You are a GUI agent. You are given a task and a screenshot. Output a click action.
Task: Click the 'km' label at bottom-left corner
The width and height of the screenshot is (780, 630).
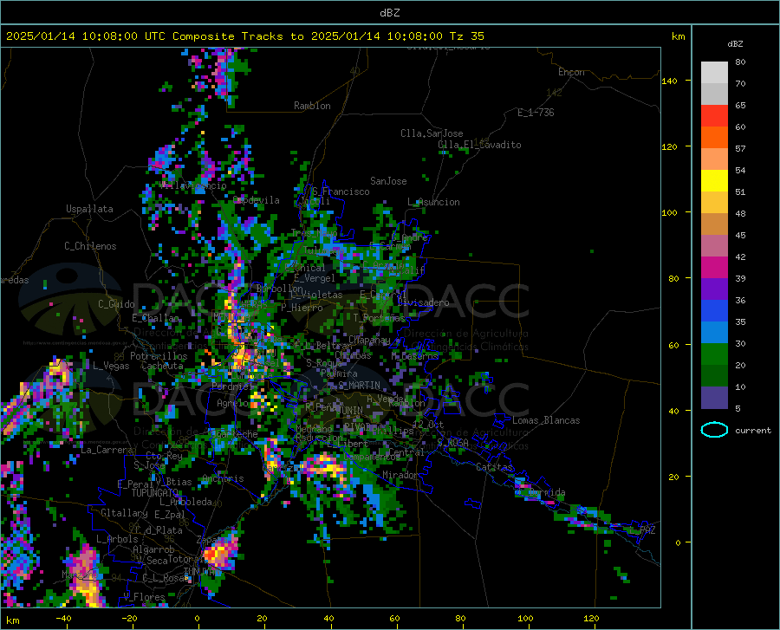click(x=12, y=620)
